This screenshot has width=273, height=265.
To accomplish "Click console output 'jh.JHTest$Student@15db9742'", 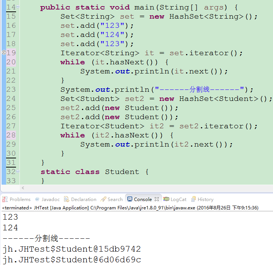I will [72, 249].
